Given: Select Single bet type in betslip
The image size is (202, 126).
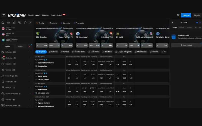Looking at the screenshot, I should [174, 27].
